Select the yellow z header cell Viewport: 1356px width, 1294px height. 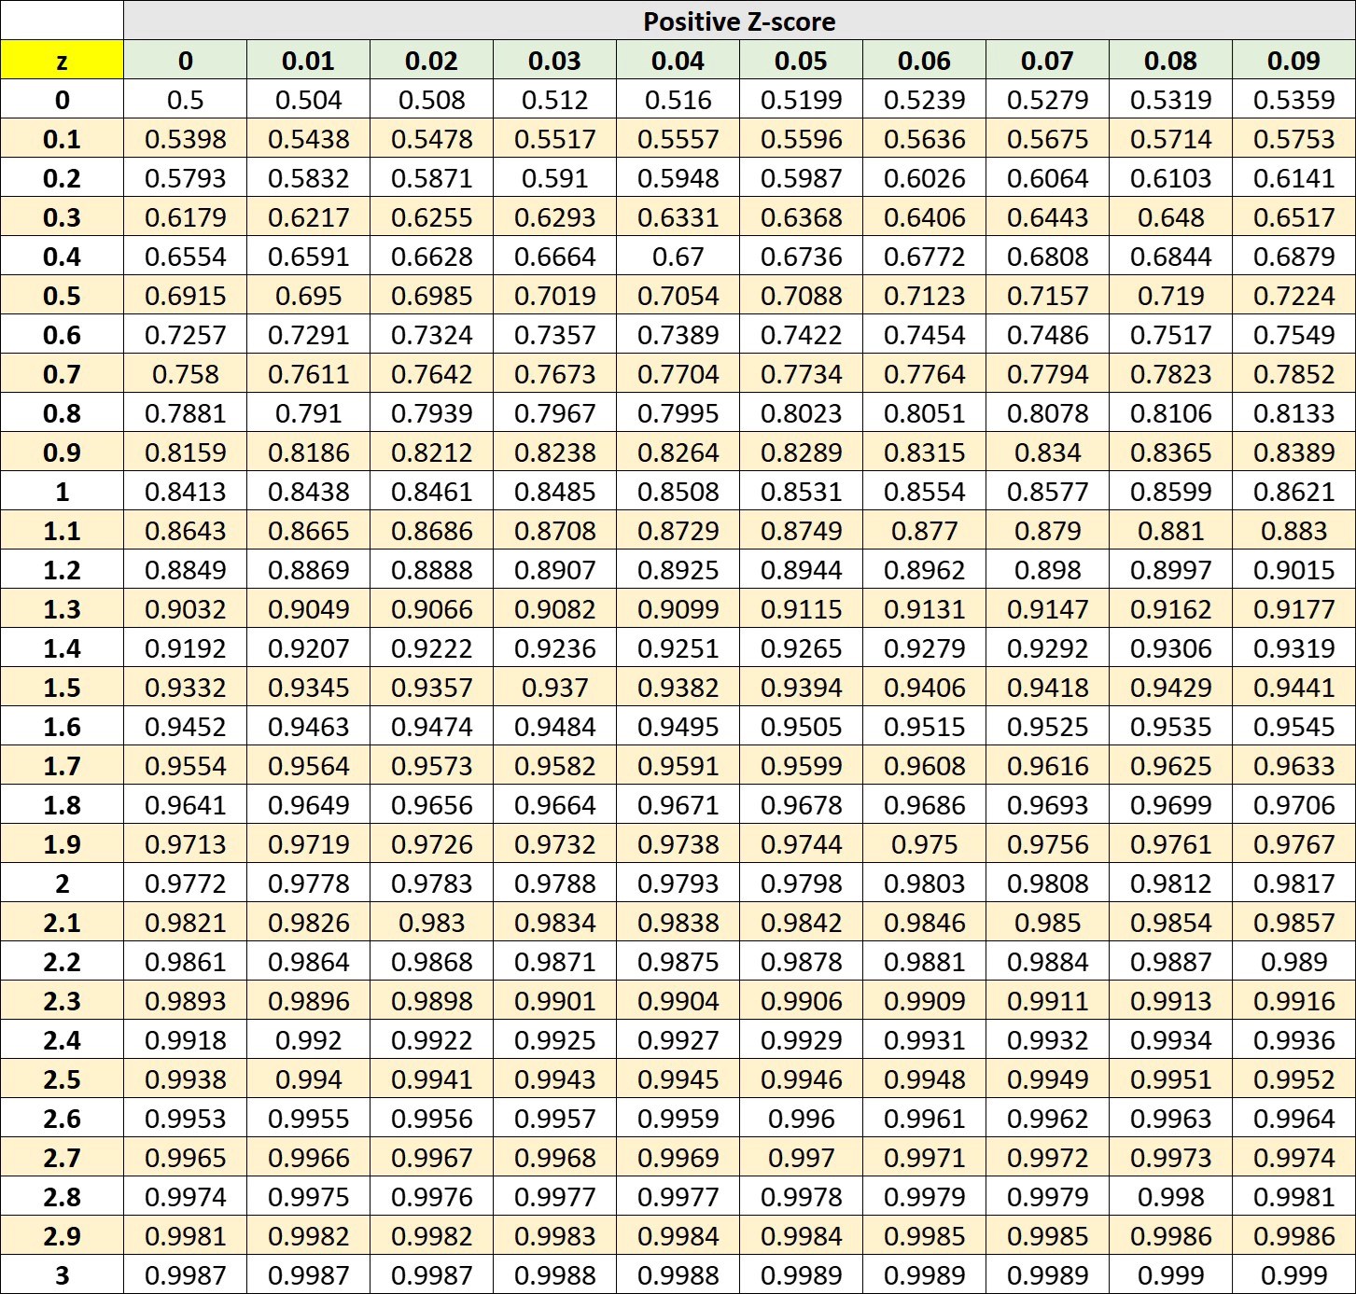pos(61,61)
